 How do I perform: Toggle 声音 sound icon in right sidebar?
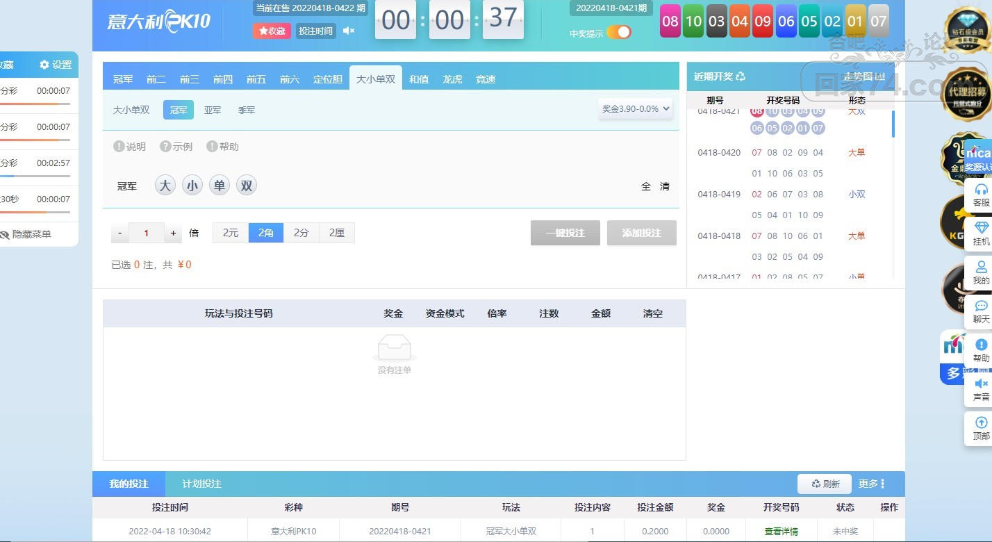pos(981,384)
